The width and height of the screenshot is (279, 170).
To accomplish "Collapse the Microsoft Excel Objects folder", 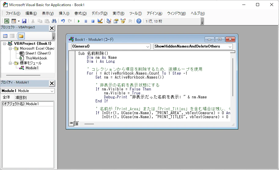I will click(x=10, y=48).
